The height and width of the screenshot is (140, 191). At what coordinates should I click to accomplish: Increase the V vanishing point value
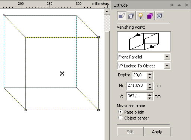pyautogui.click(x=150, y=95)
